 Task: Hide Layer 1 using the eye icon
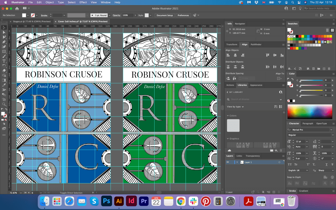point(228,162)
